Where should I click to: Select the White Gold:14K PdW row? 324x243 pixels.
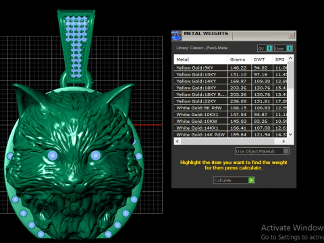[x=230, y=134]
